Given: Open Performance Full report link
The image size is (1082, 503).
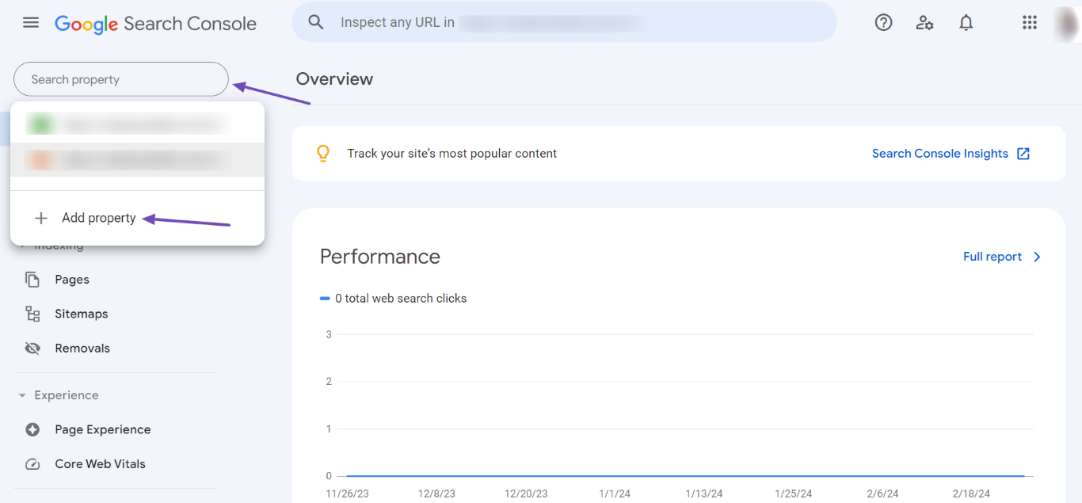Looking at the screenshot, I should pos(992,257).
